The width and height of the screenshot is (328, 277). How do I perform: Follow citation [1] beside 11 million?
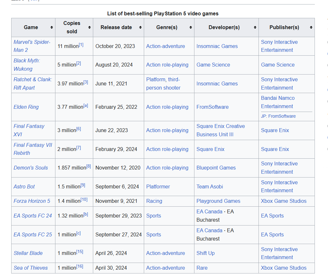click(81, 45)
